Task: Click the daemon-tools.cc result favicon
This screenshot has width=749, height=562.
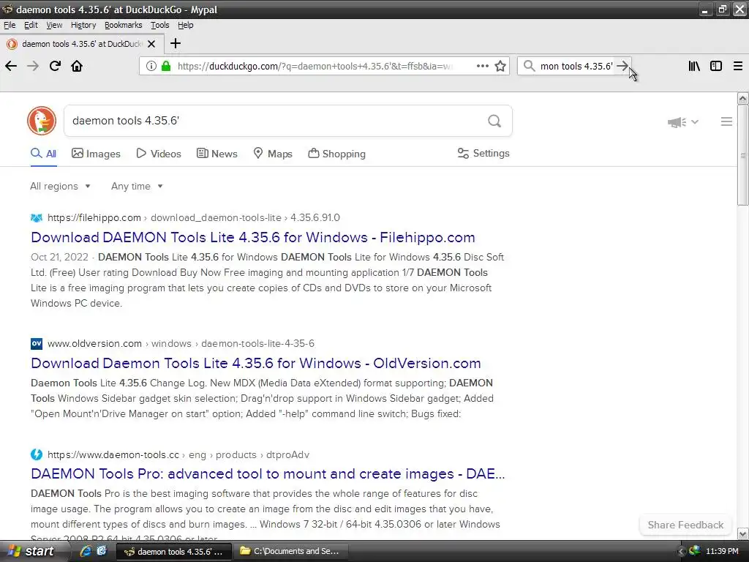Action: click(37, 454)
